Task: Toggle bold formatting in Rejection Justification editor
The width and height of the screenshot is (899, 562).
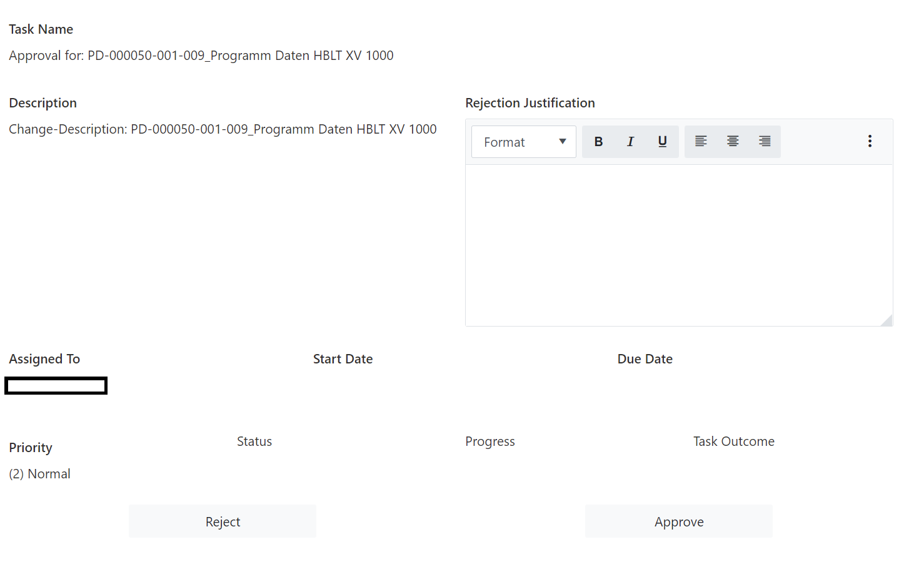Action: [x=598, y=142]
